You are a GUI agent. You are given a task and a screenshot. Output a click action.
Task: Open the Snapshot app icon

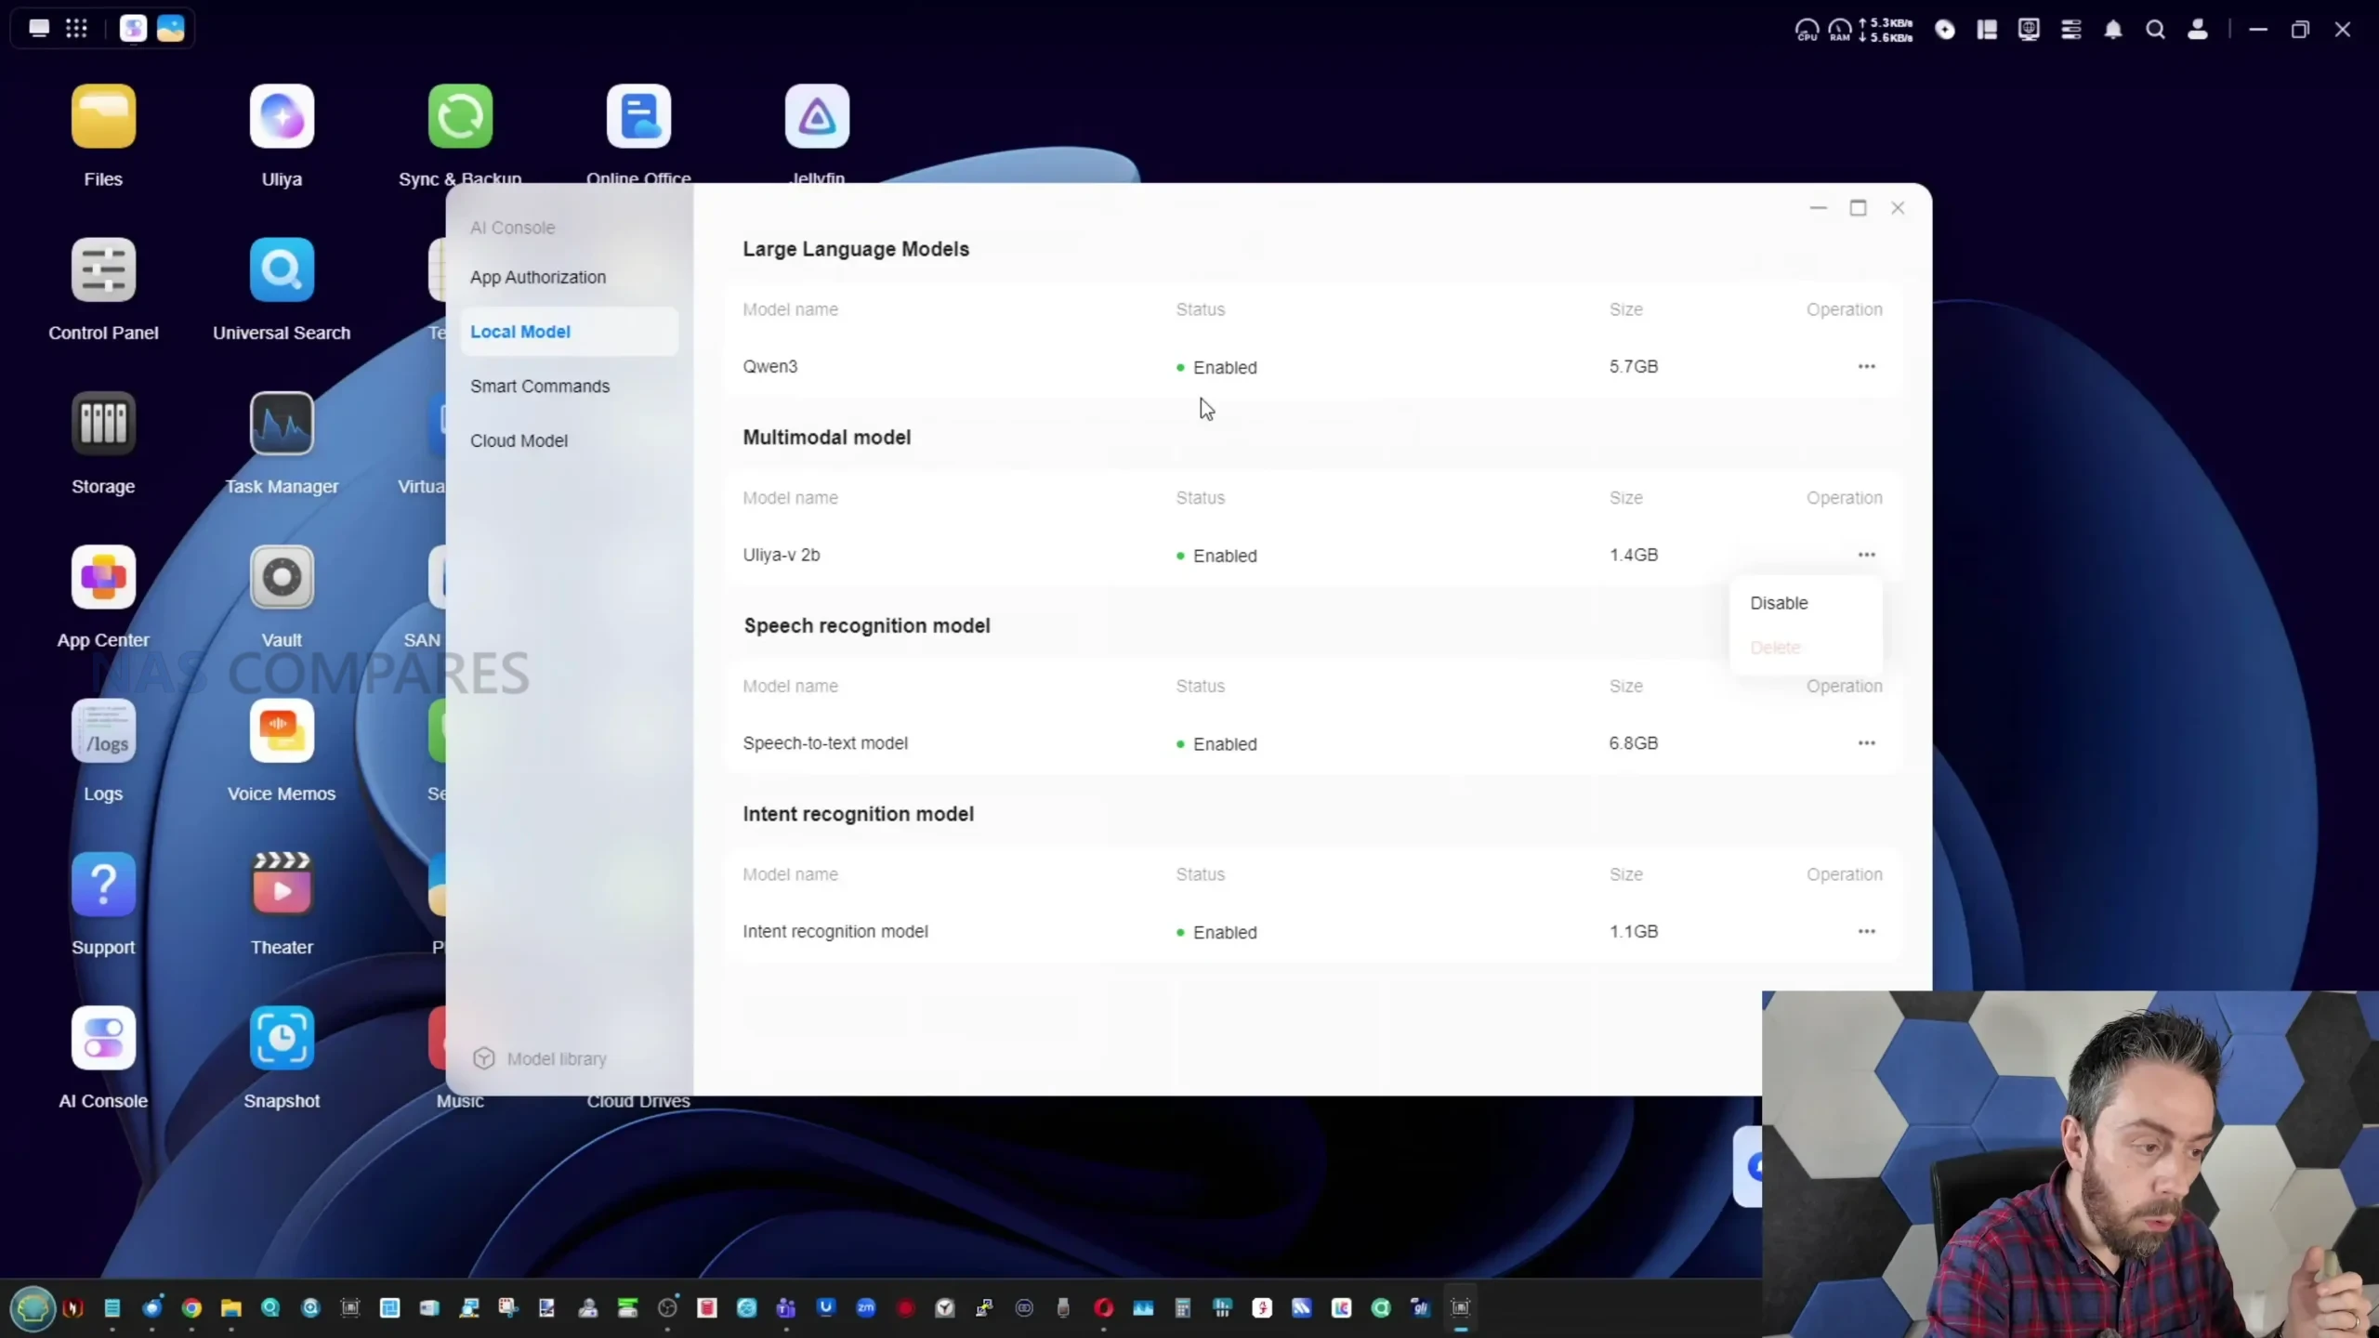[x=282, y=1038]
